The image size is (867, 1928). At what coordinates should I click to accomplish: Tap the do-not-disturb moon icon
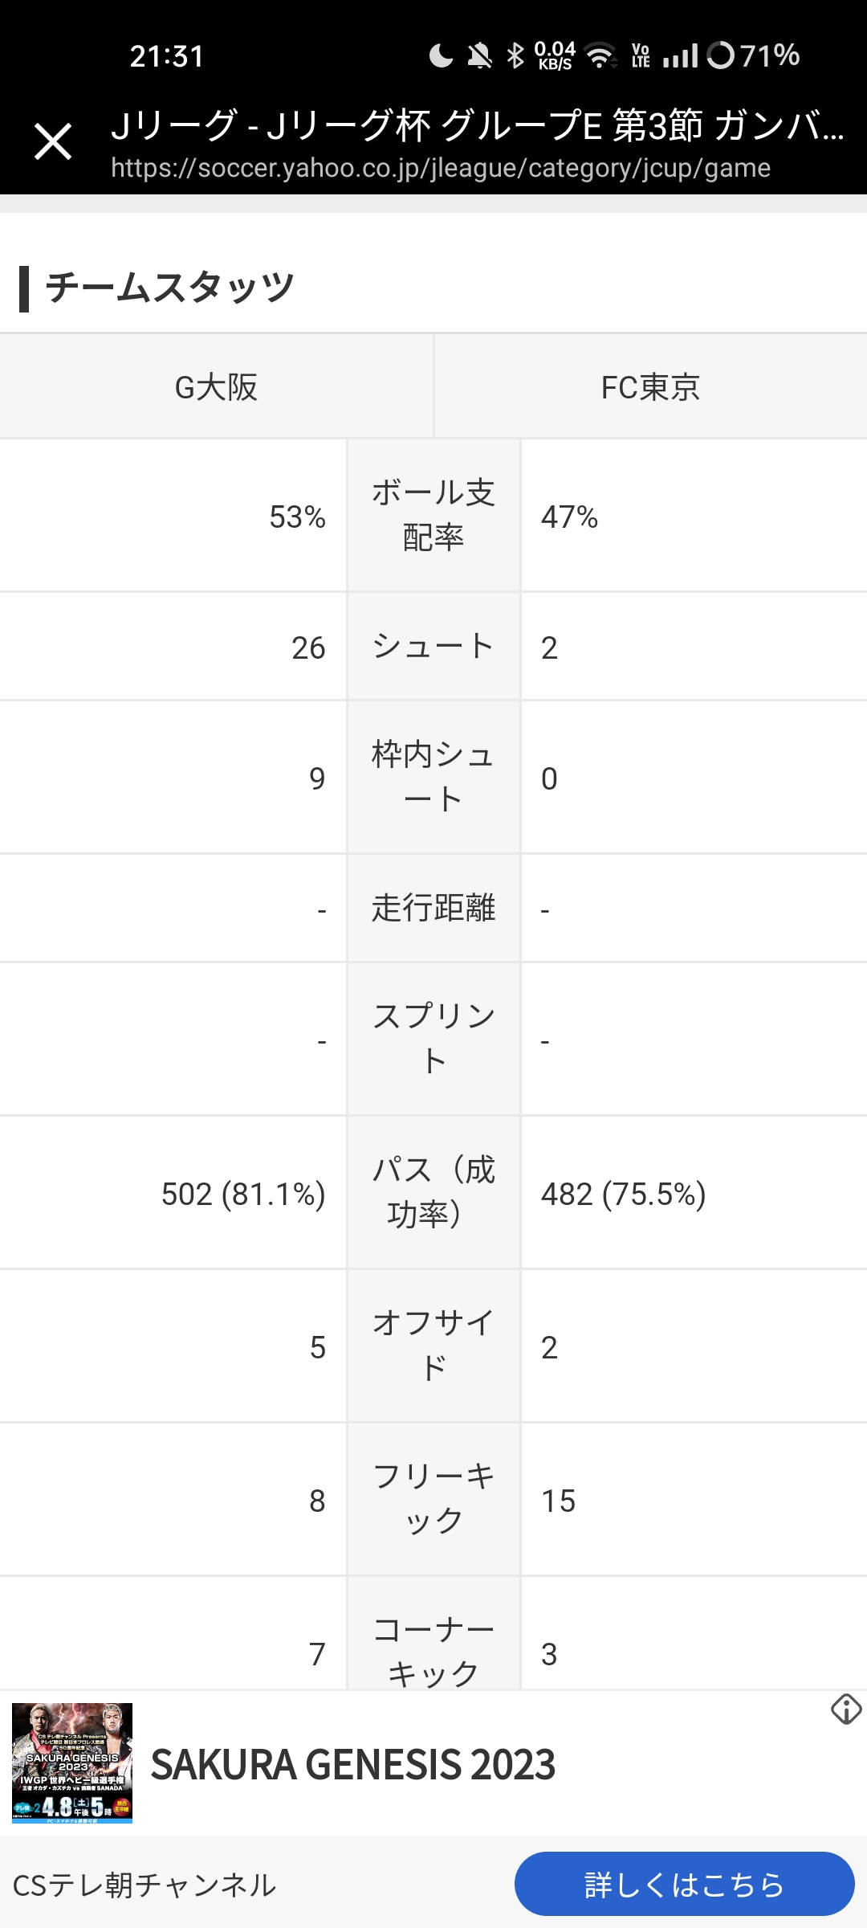click(441, 55)
